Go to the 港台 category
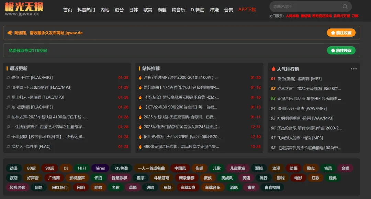This screenshot has height=199, width=371. (x=119, y=10)
